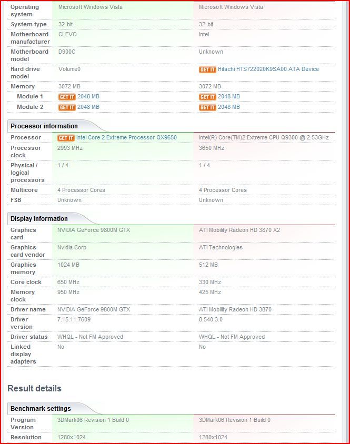Click Intel motherboard manufacturer value
Screen dimensions: 350x444
(204, 34)
